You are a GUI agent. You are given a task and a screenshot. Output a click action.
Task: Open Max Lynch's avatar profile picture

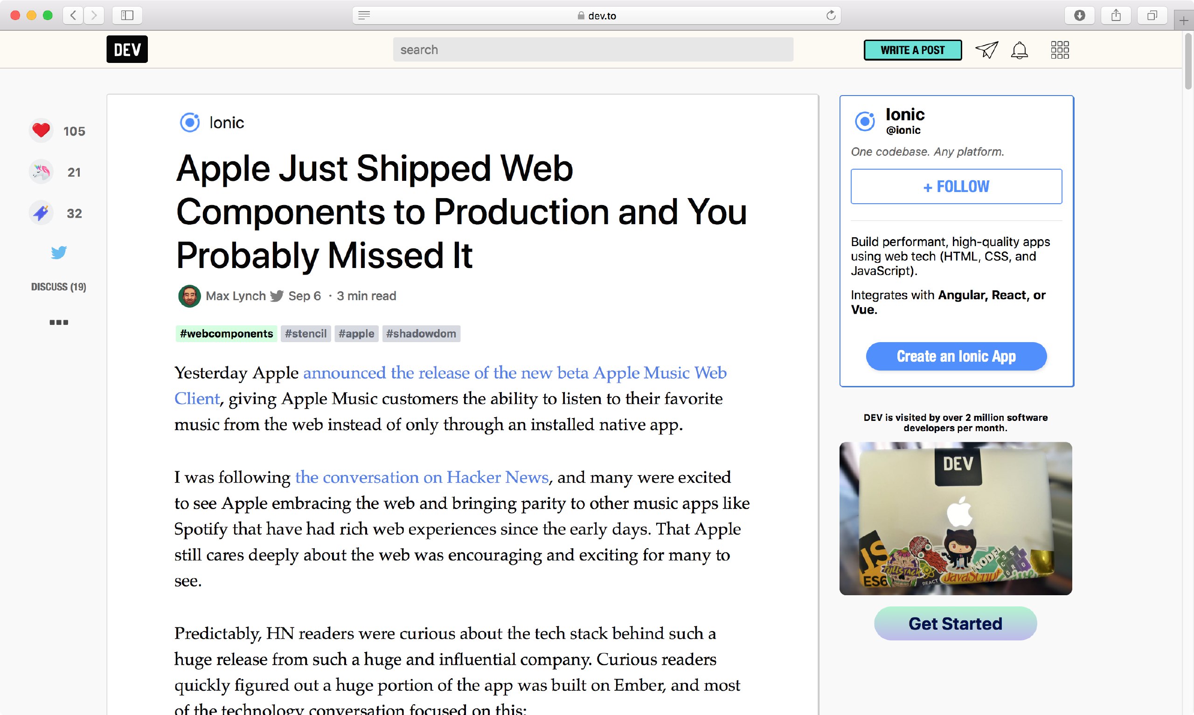[189, 296]
